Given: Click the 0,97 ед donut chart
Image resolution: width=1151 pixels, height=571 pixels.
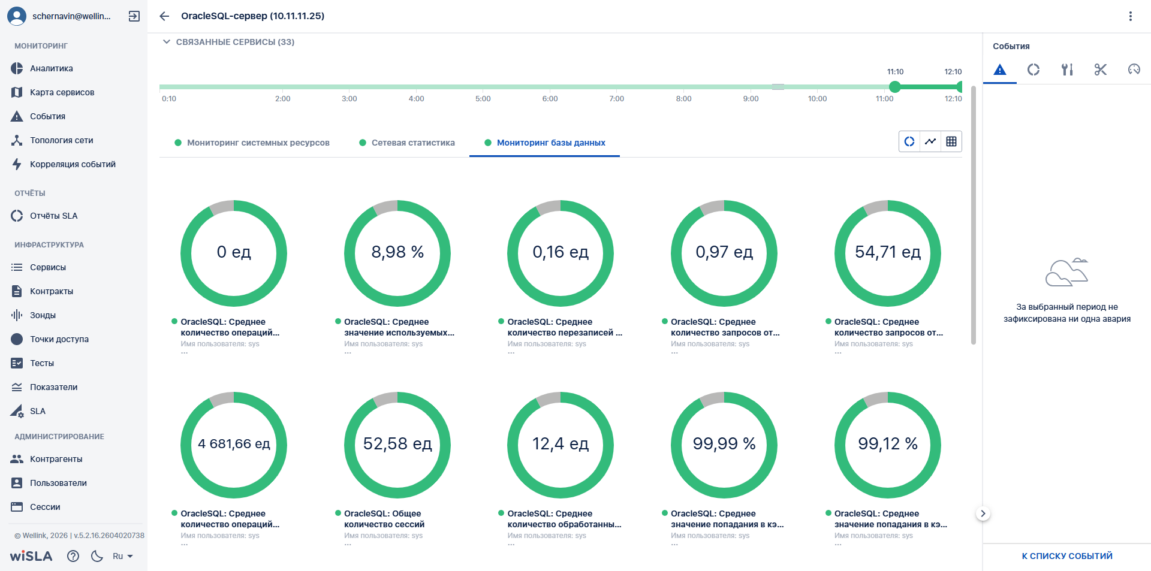Looking at the screenshot, I should (x=724, y=253).
